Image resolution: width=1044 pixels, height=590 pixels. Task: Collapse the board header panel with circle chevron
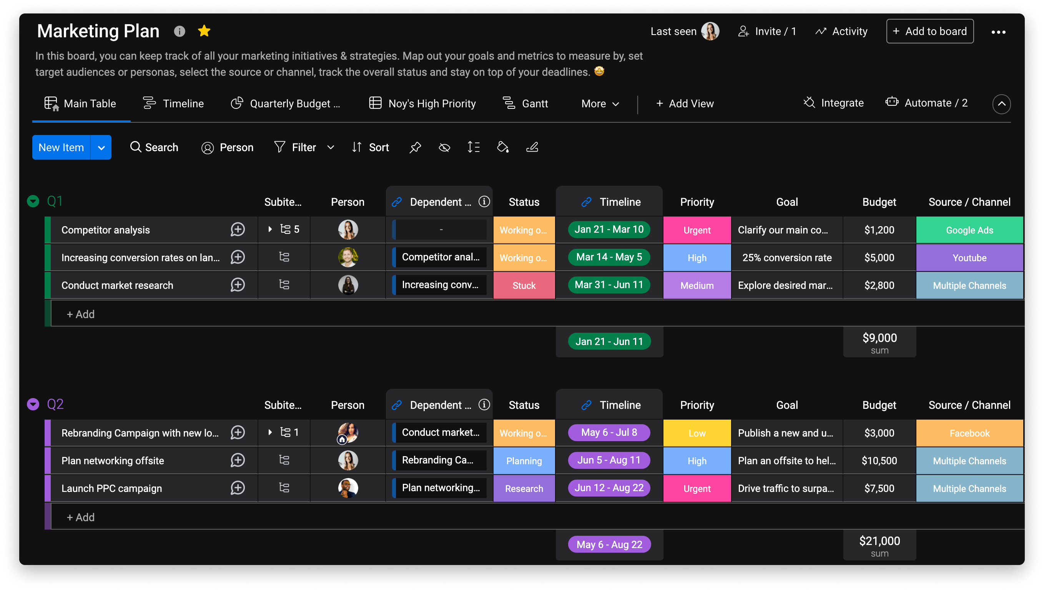1001,104
